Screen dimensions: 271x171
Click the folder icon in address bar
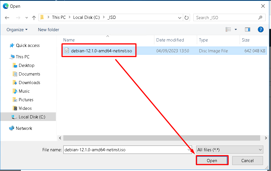click(42, 17)
